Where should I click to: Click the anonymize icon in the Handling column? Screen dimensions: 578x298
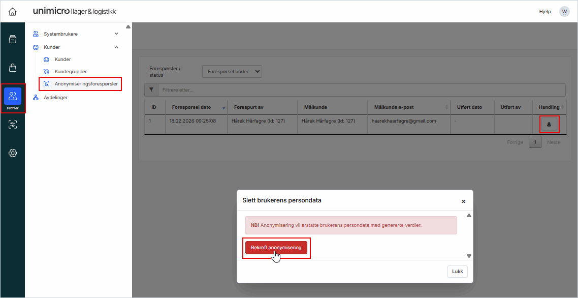549,124
